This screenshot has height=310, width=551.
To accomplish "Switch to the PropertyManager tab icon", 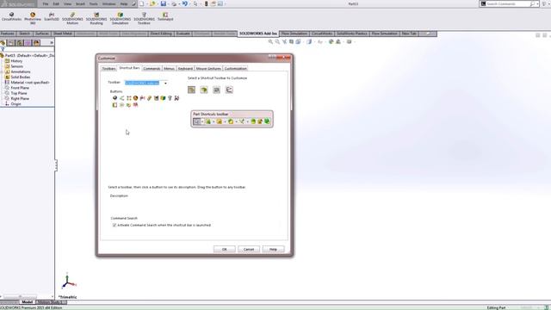I will [11, 43].
